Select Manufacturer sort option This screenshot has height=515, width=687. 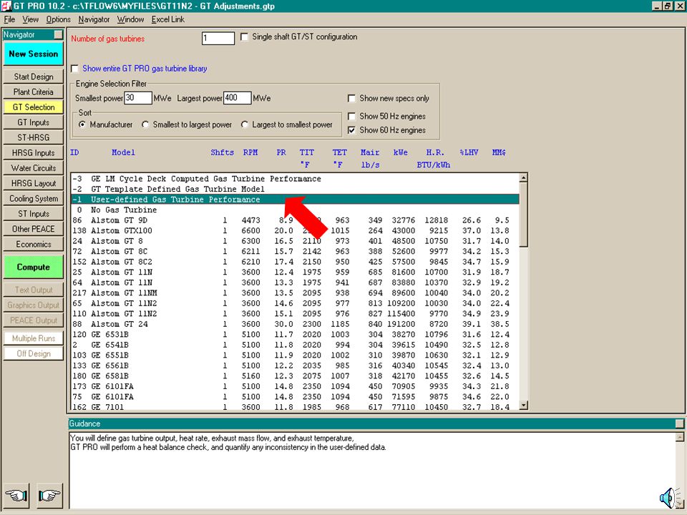[x=82, y=124]
